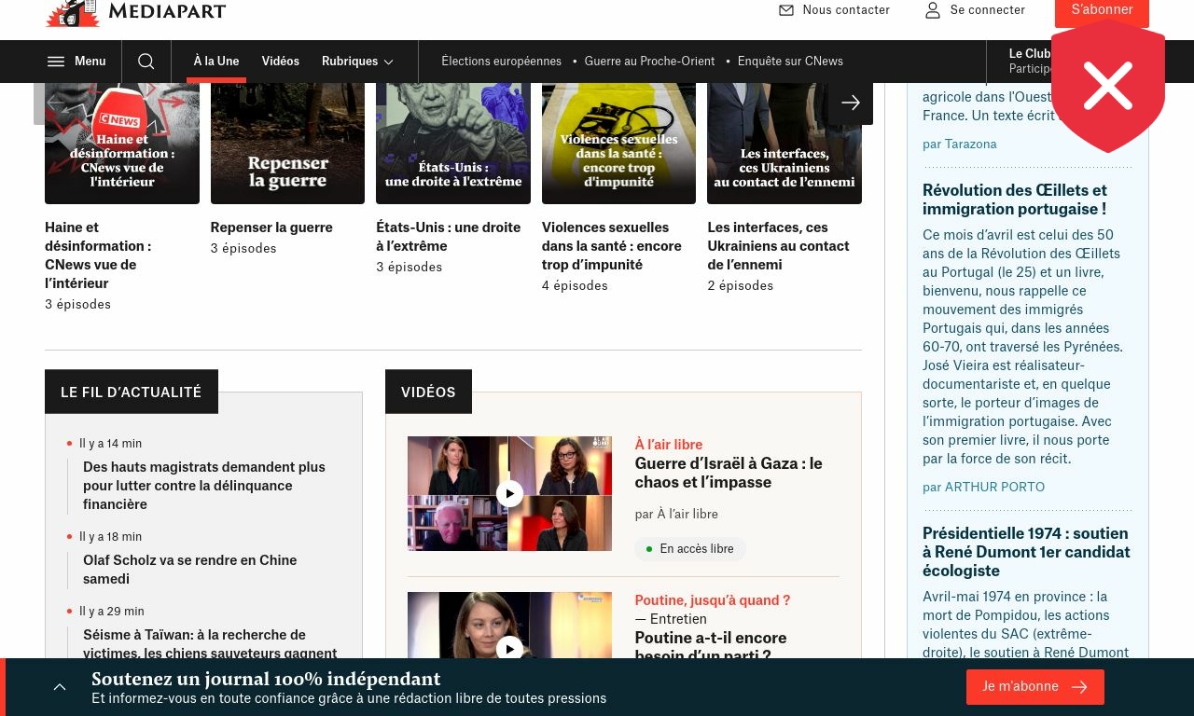
Task: Click author par Tarazona
Action: click(x=960, y=145)
